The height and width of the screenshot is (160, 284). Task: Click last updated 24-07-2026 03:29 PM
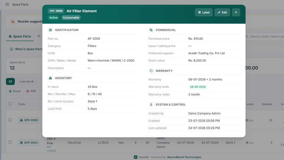[x=204, y=128]
